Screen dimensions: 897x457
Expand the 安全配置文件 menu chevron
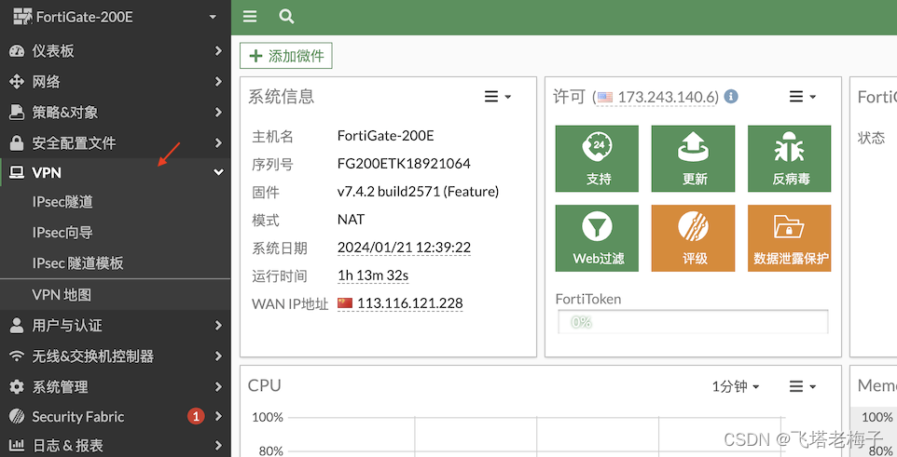coord(218,142)
